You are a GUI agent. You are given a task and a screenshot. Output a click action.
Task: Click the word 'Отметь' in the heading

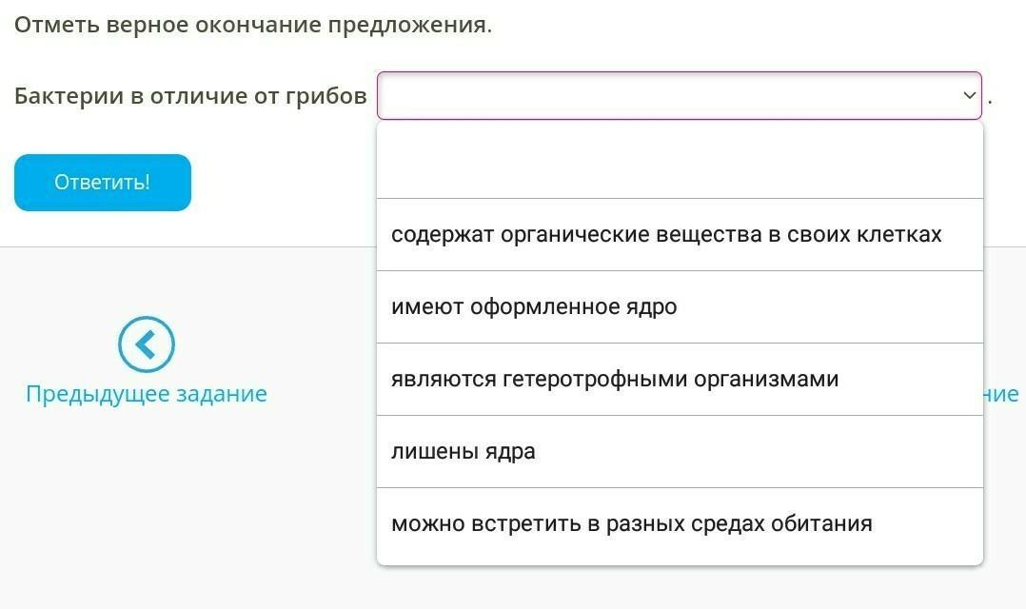pos(49,25)
